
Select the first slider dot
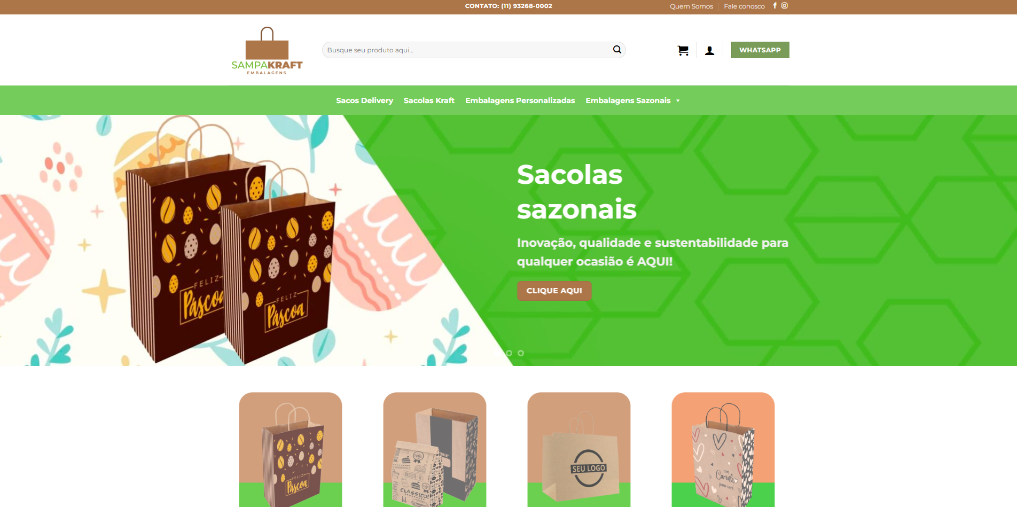[x=509, y=353]
